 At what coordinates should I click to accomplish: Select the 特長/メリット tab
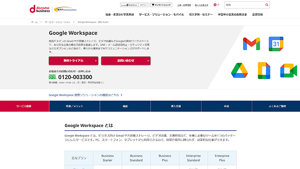(x=74, y=106)
